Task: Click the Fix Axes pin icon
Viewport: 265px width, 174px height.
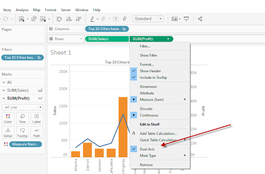Action: [125, 19]
